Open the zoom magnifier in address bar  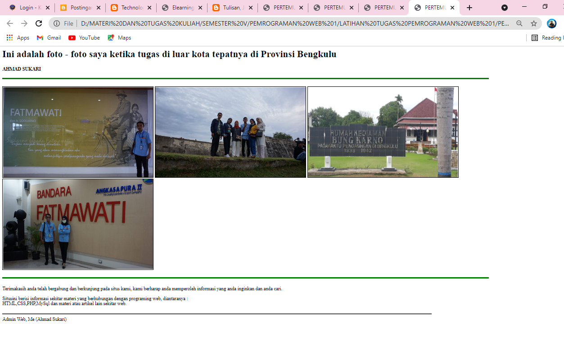pyautogui.click(x=519, y=23)
